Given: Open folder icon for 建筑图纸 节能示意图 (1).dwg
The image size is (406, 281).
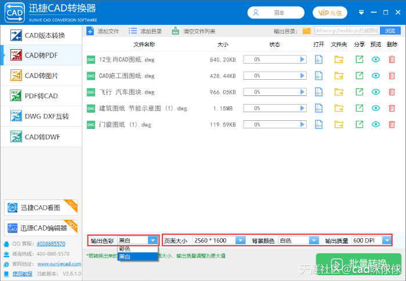Looking at the screenshot, I should [x=339, y=108].
